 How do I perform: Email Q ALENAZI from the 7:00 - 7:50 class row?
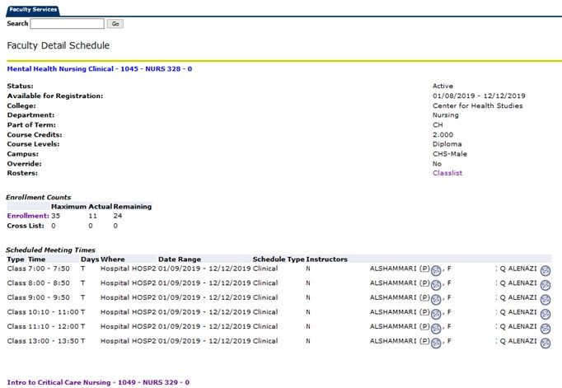click(x=546, y=271)
